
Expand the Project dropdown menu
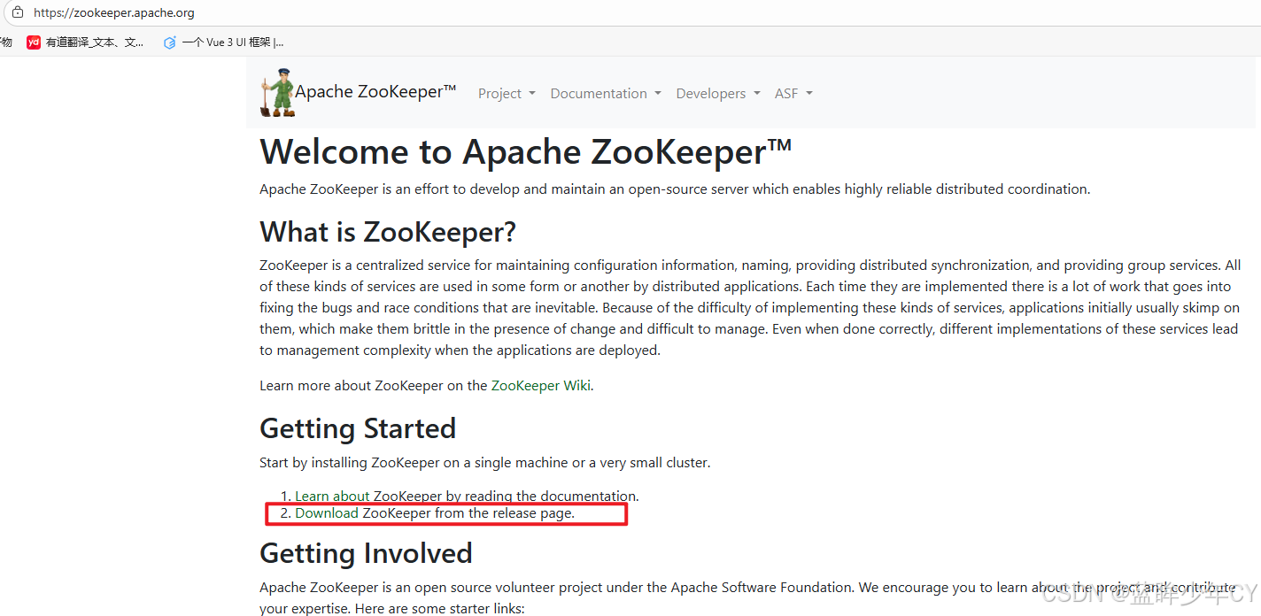pos(507,93)
